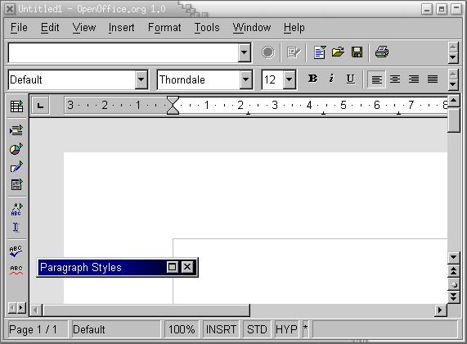The width and height of the screenshot is (467, 344).
Task: Open the Window menu
Action: pyautogui.click(x=252, y=28)
